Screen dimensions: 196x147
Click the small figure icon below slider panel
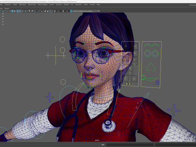coord(127,84)
